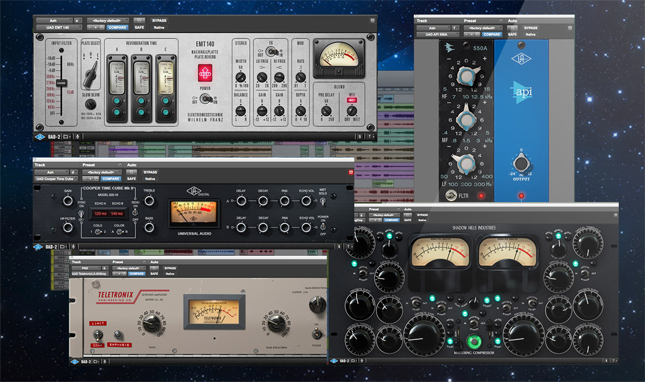Click SAFE in the Cooper Time Cube window
Screen dimensions: 645x382
[132, 179]
